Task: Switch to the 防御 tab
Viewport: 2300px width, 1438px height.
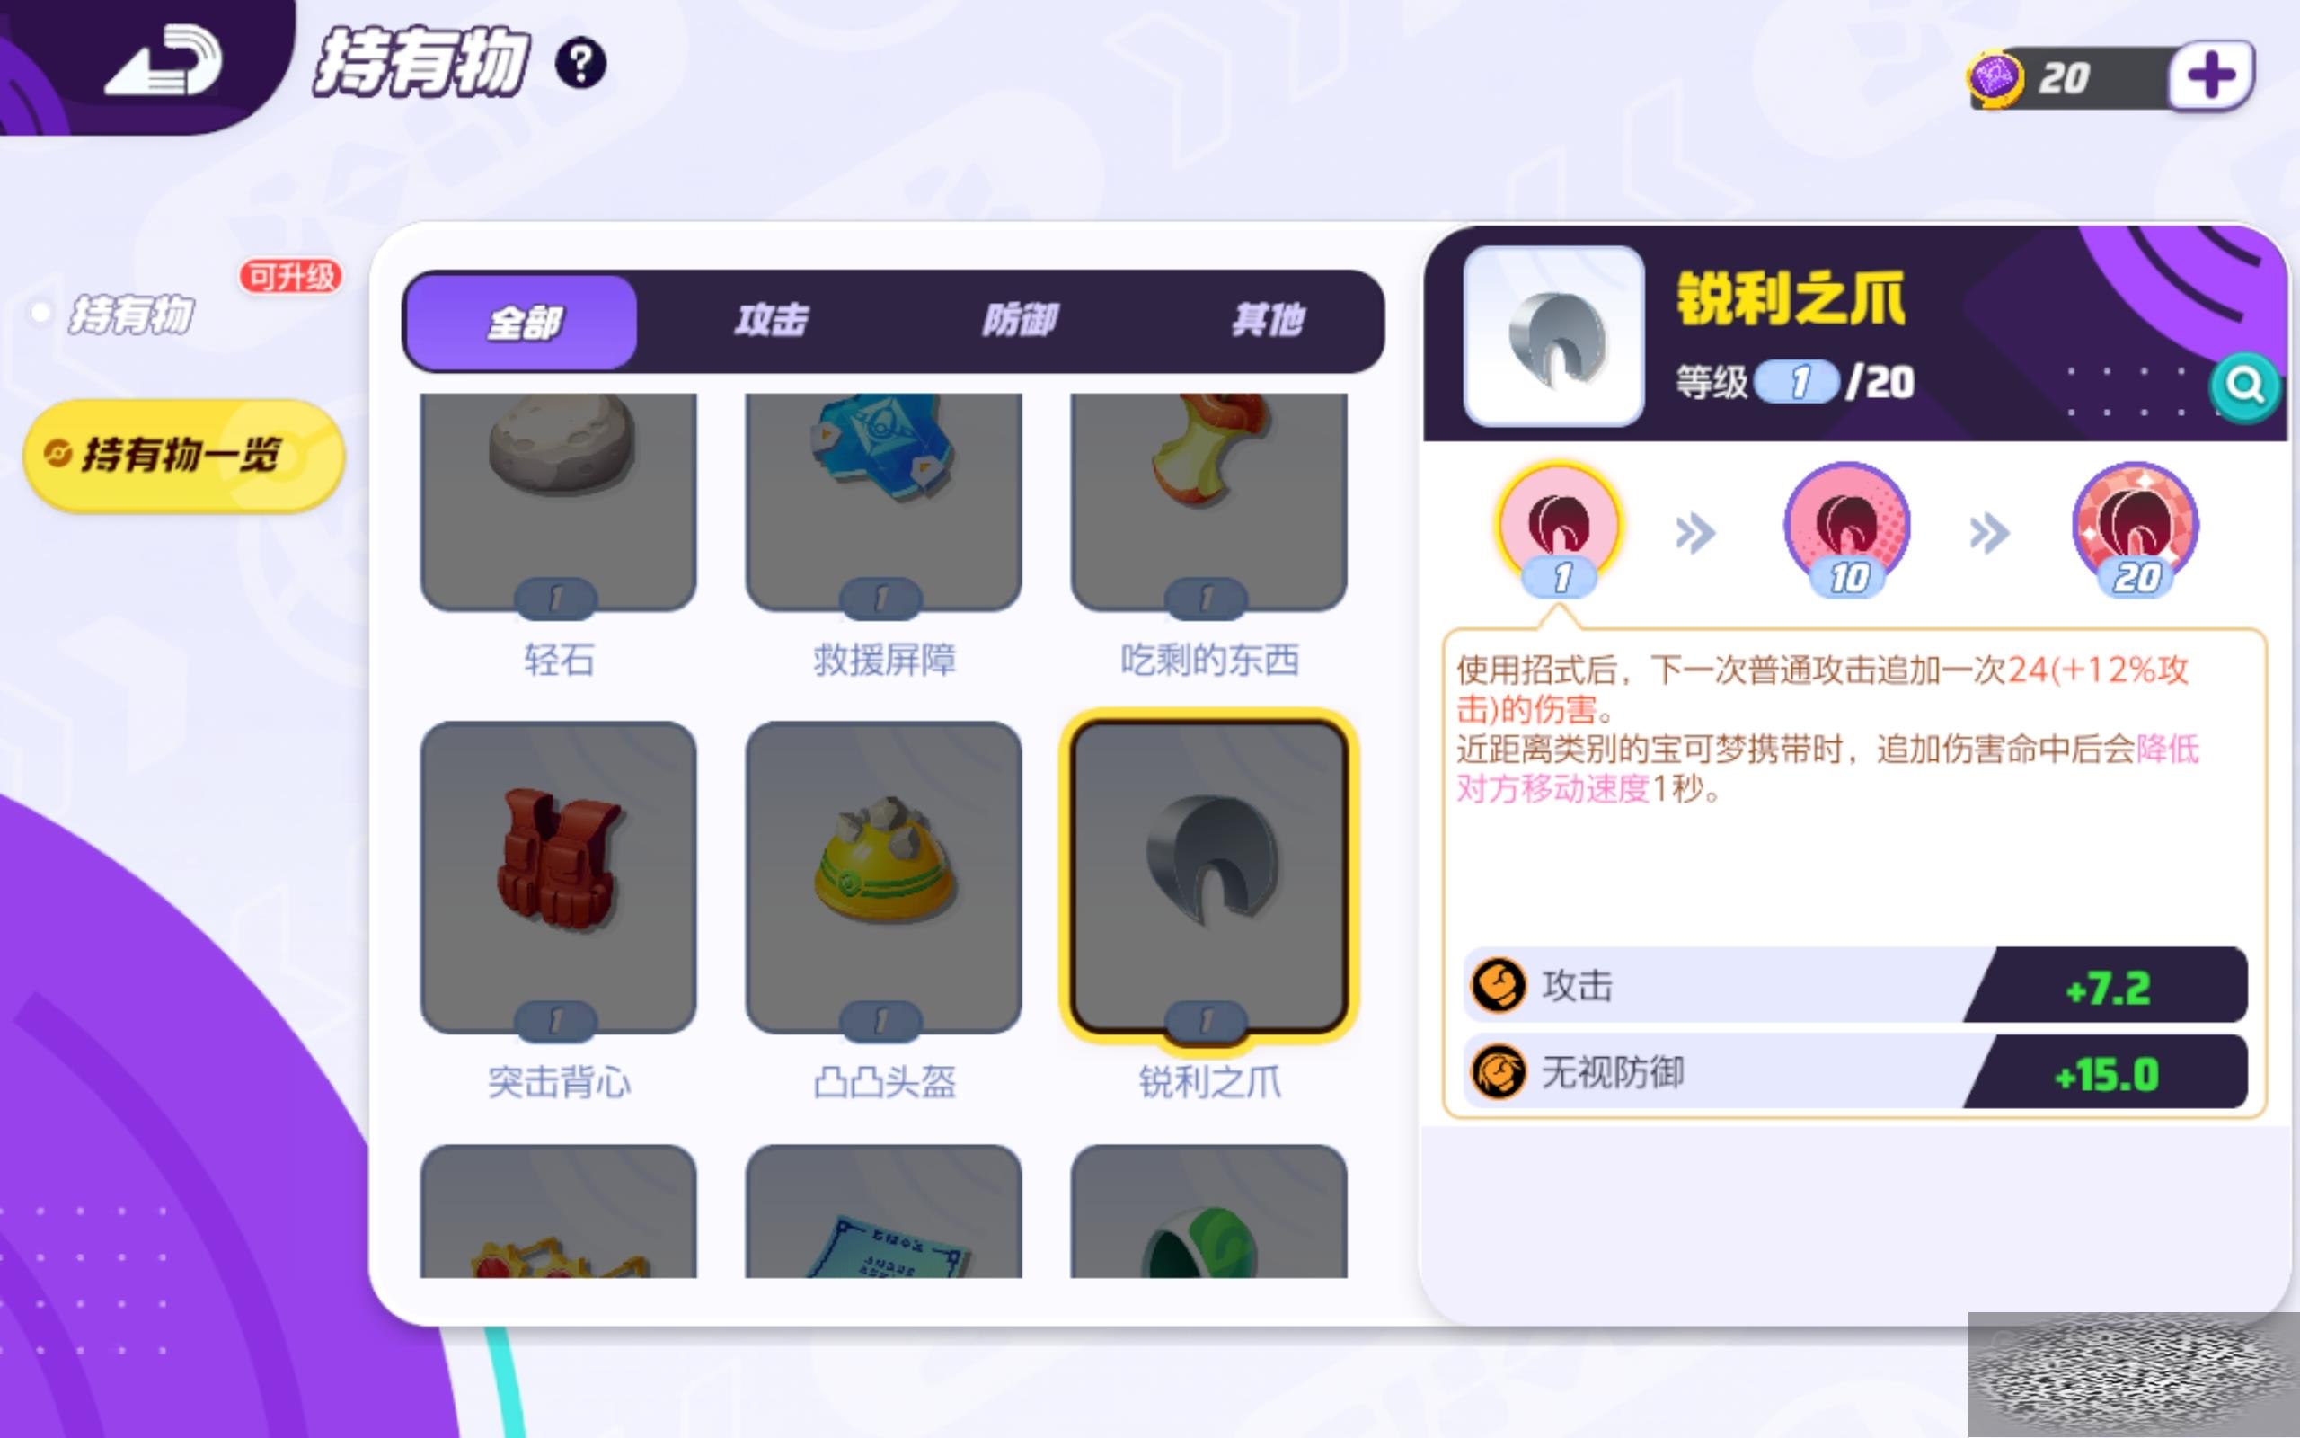Action: tap(1020, 321)
